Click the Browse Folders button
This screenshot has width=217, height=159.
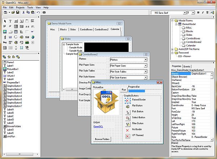102,139
